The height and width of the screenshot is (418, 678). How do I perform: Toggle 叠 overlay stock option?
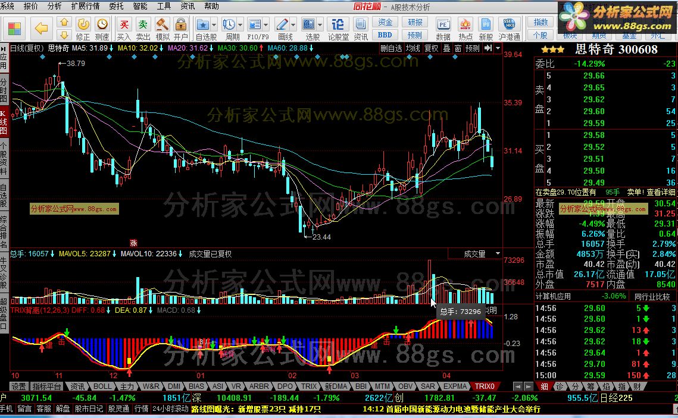(x=446, y=48)
